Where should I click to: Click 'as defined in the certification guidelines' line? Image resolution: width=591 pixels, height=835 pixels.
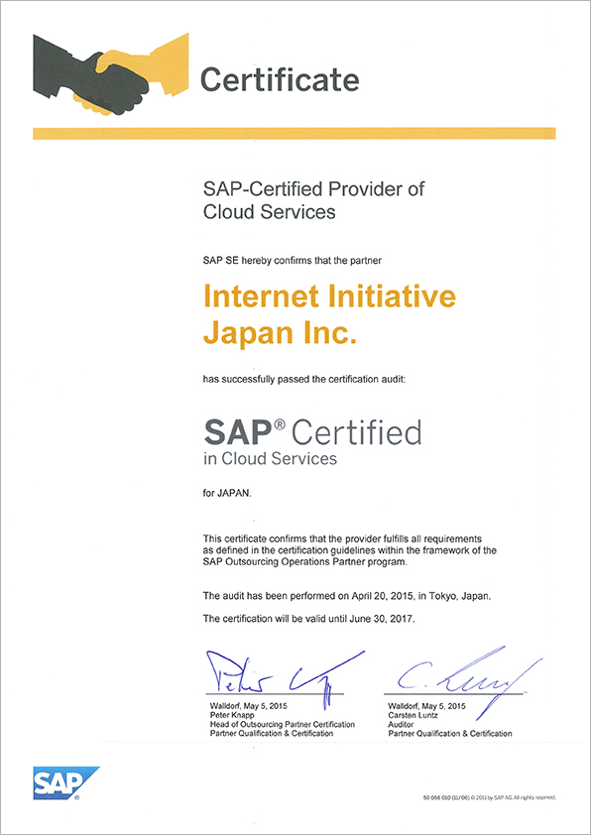point(350,550)
